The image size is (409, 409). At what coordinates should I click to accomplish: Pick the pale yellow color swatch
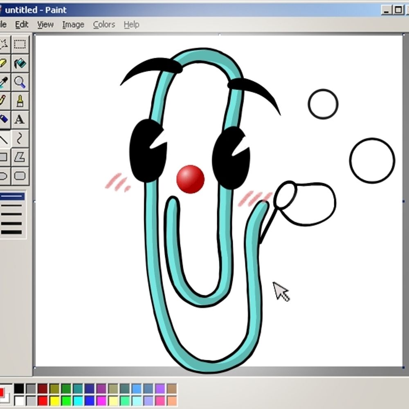point(113,401)
